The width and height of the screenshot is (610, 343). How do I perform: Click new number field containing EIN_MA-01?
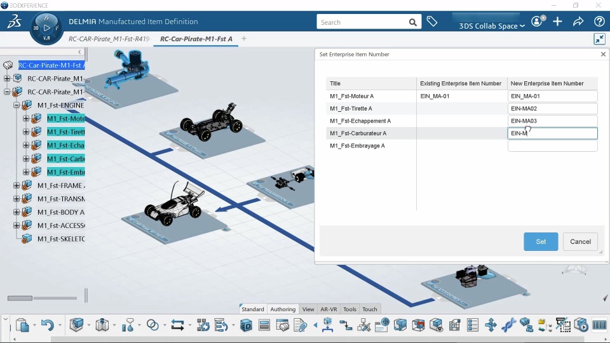point(552,96)
